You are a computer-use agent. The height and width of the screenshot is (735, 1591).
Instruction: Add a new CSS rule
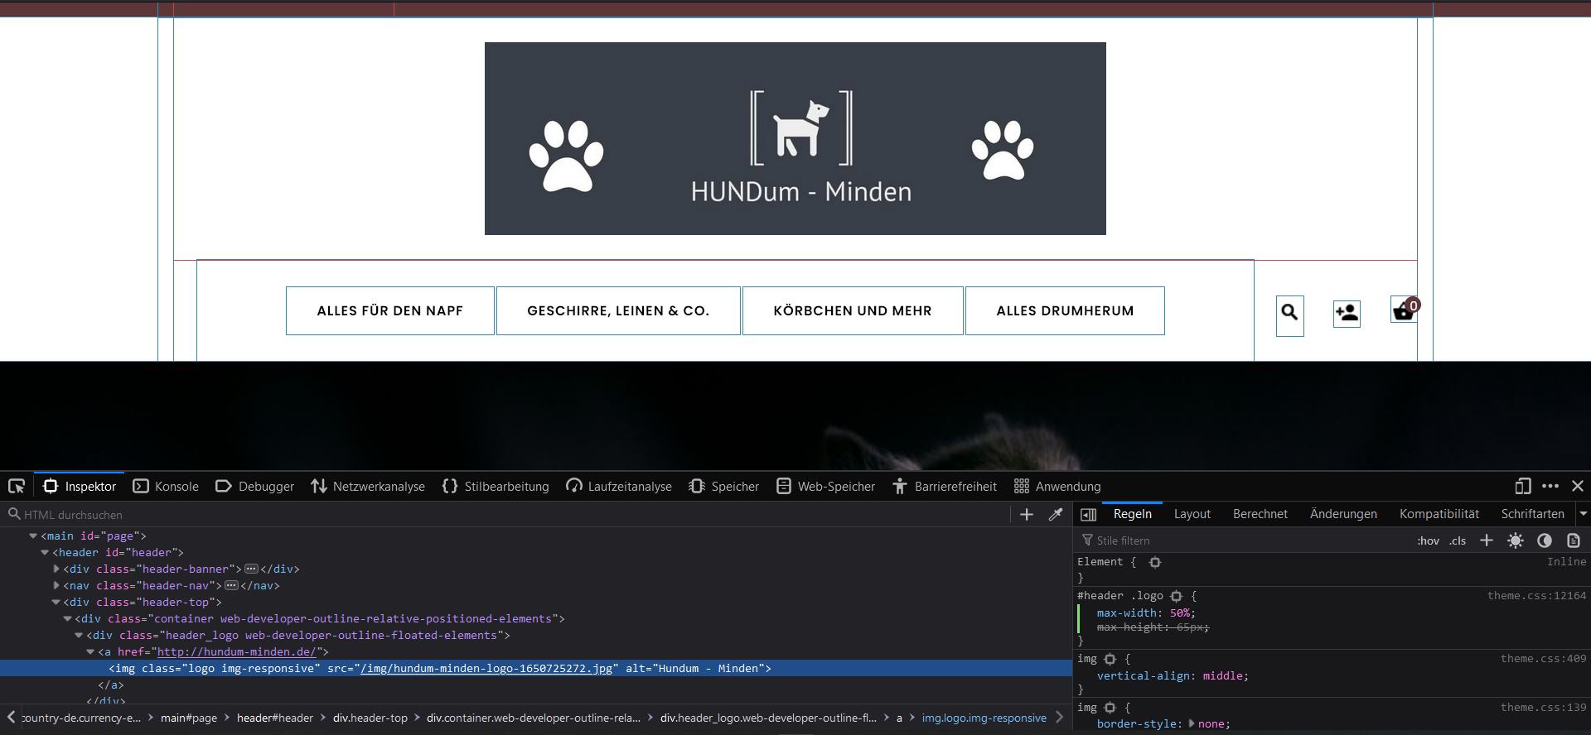[x=1487, y=540]
